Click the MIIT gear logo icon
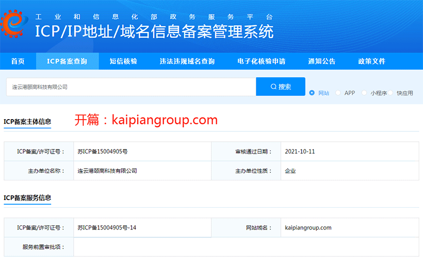 click(x=15, y=22)
